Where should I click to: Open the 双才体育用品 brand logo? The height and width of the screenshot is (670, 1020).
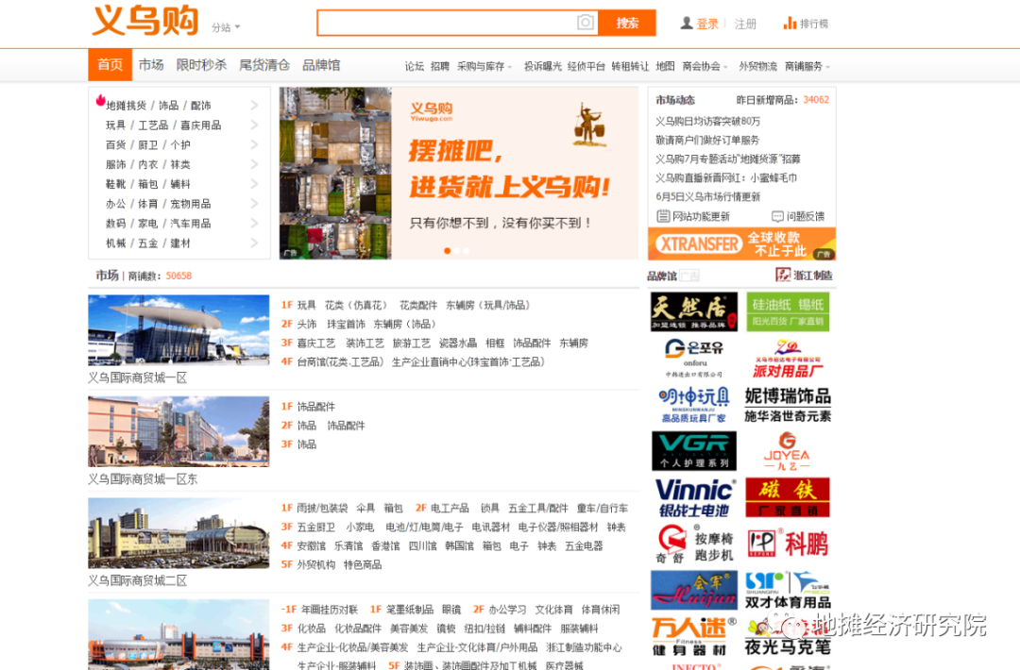788,590
